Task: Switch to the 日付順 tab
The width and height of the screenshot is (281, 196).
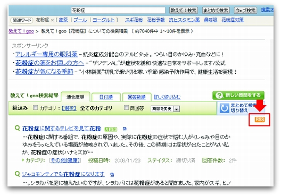Action: click(106, 97)
